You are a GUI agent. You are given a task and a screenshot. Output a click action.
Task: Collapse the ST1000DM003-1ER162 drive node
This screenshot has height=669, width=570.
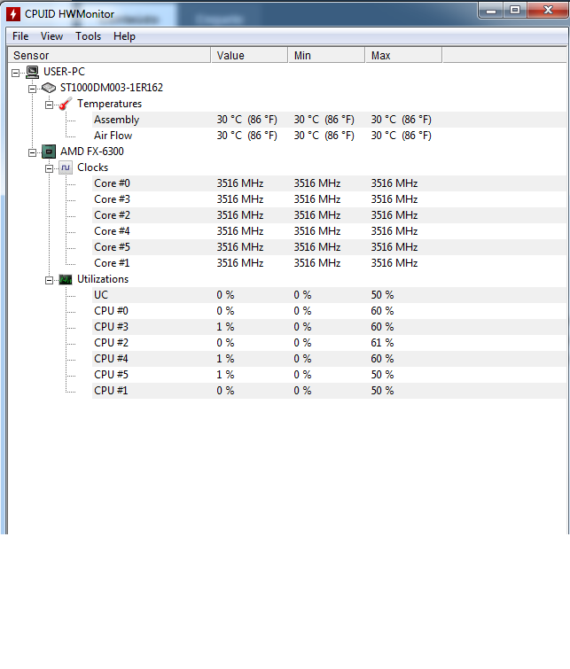click(33, 89)
